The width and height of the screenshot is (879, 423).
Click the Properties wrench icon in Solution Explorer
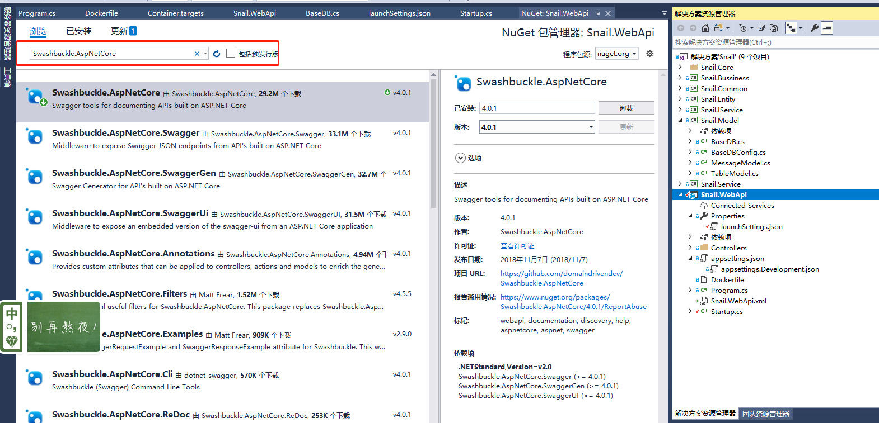(815, 28)
